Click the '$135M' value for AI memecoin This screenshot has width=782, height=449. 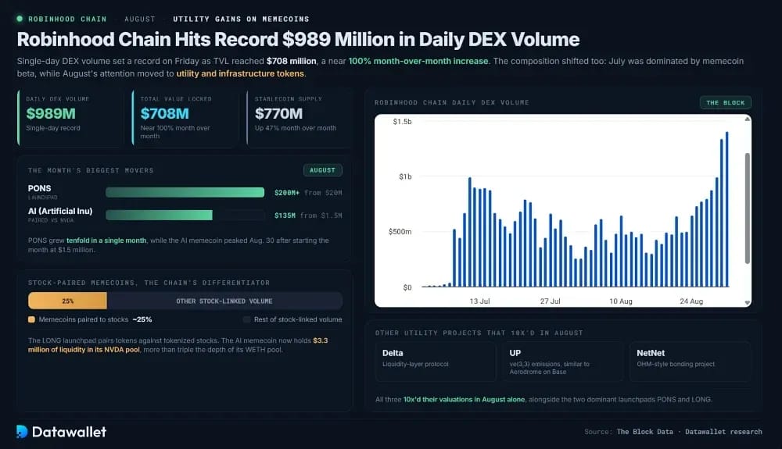coord(285,216)
